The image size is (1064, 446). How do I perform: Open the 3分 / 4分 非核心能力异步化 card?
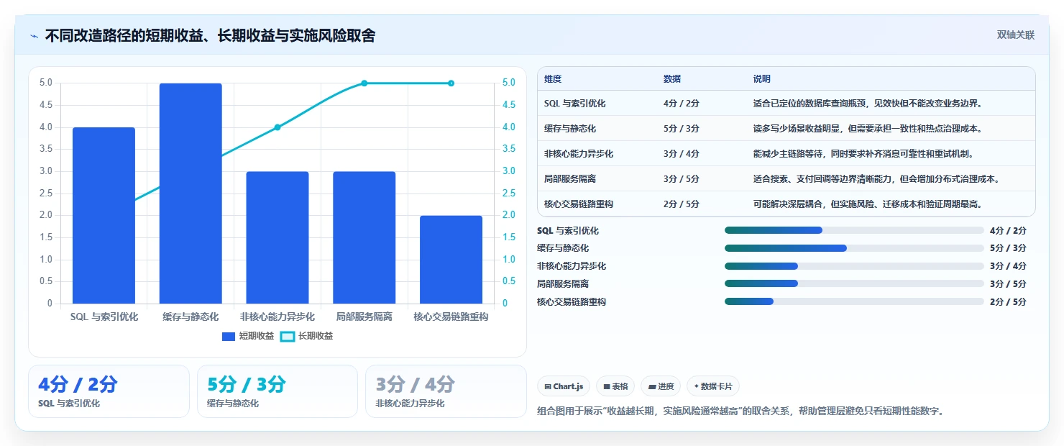tap(446, 391)
